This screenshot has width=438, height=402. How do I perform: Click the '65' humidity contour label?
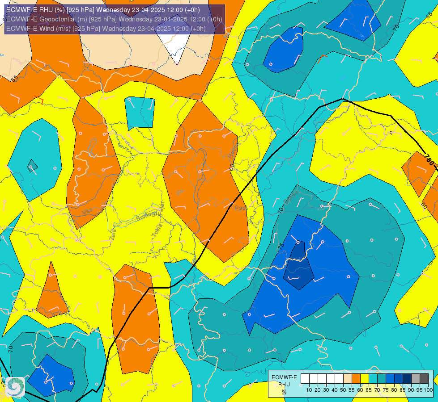(x=429, y=16)
